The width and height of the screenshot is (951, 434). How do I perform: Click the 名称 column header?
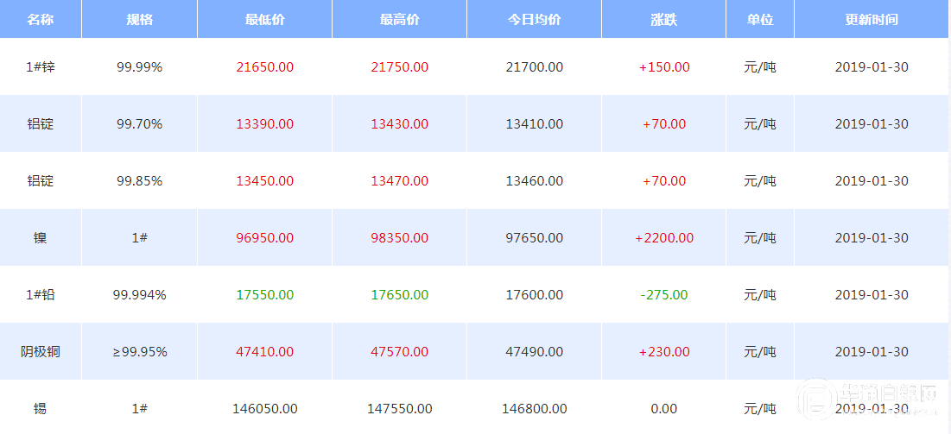click(x=41, y=19)
